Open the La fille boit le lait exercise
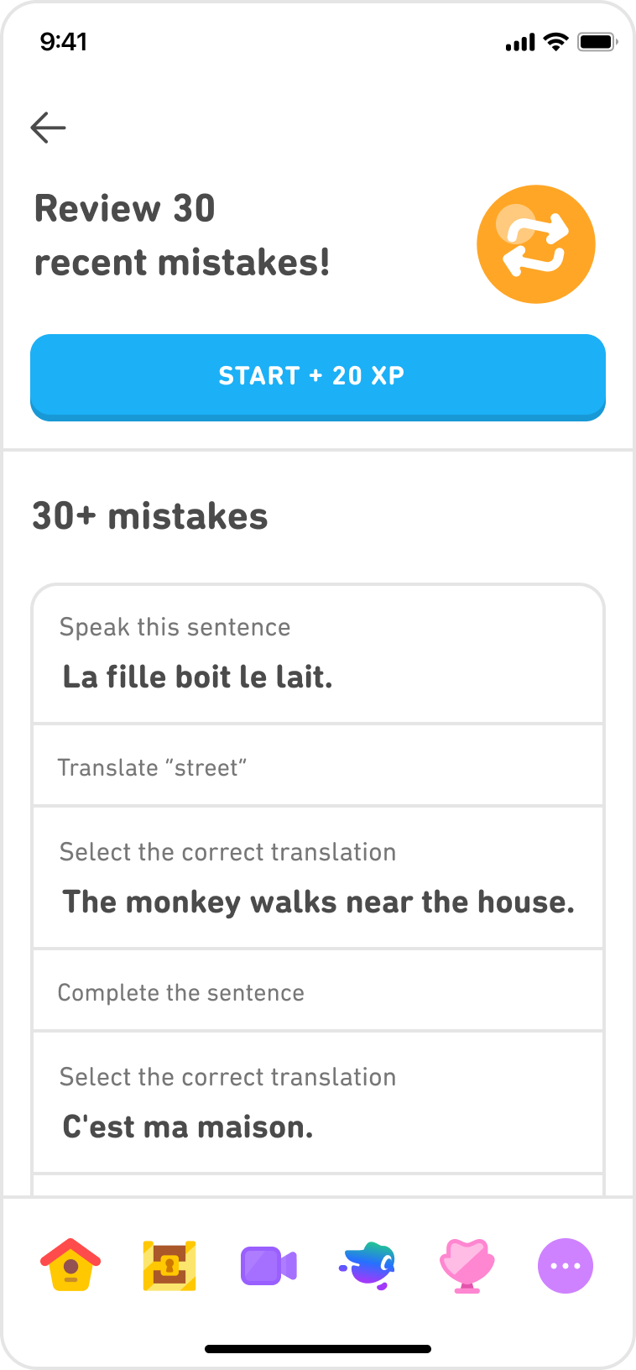This screenshot has height=1370, width=636. point(318,653)
